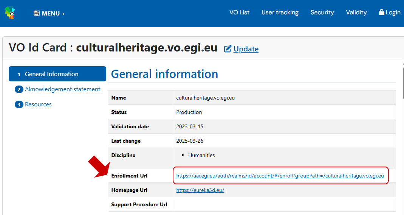Image resolution: width=404 pixels, height=215 pixels.
Task: Click the Status value Production
Action: click(189, 112)
